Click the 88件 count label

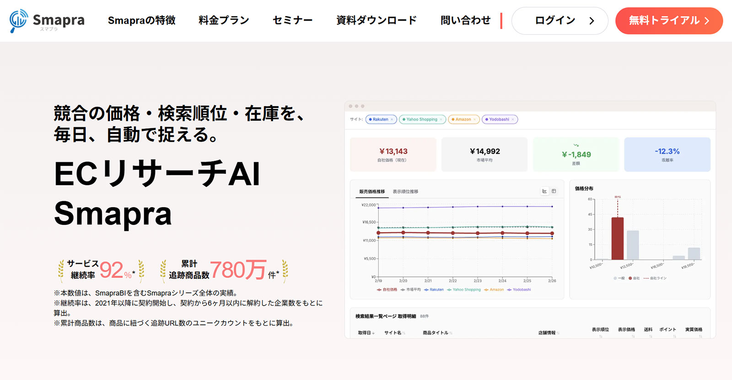tap(425, 316)
